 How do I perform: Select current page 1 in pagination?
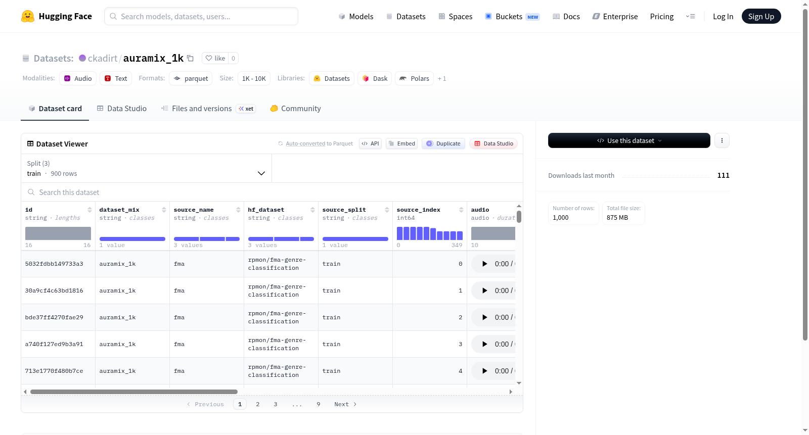pos(240,404)
